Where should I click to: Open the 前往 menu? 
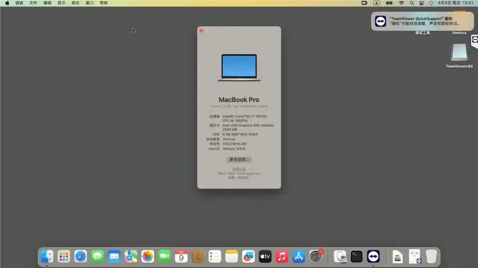click(75, 3)
